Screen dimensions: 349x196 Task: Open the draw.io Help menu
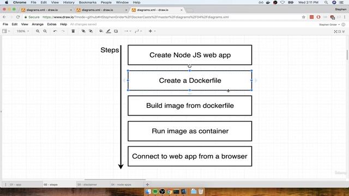(x=63, y=24)
